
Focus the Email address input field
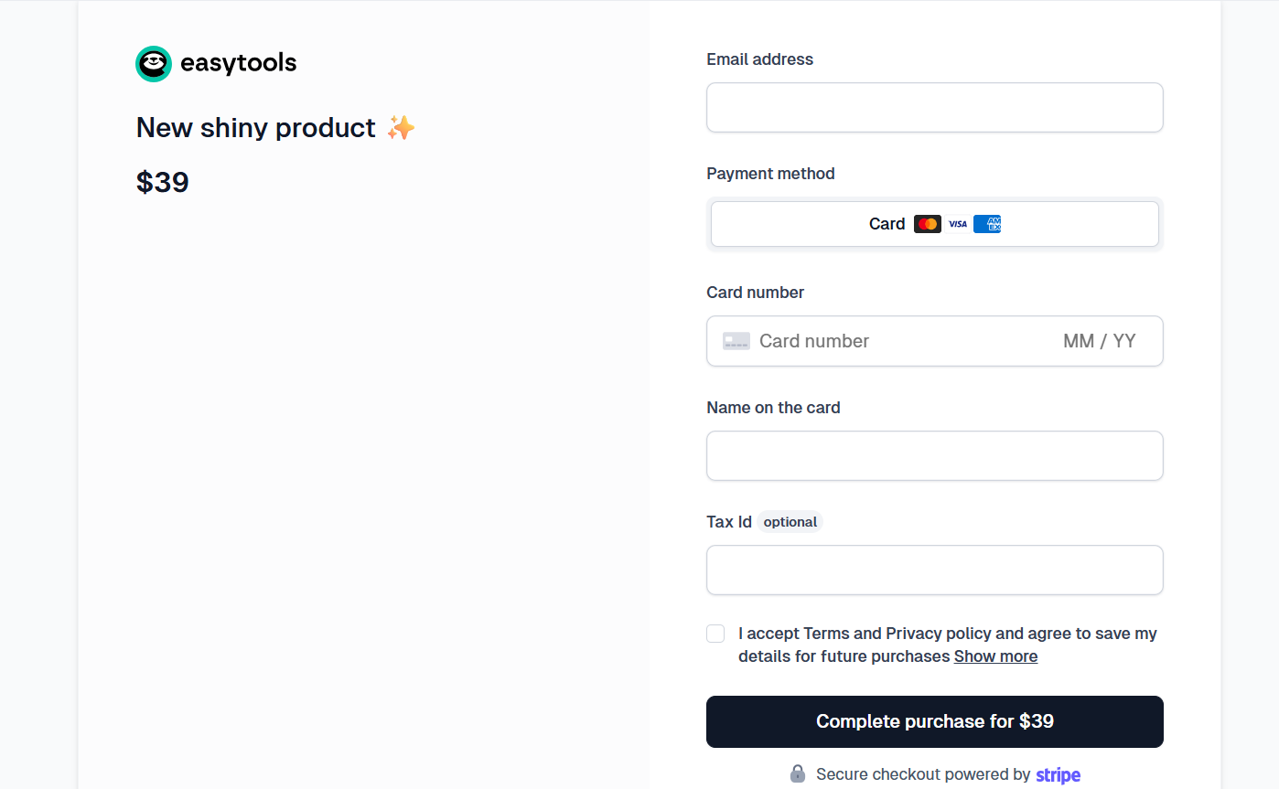pyautogui.click(x=935, y=108)
